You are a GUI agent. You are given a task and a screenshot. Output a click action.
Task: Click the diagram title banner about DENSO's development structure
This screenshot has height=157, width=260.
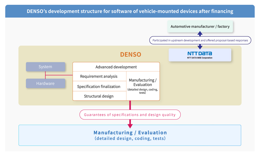click(x=130, y=11)
